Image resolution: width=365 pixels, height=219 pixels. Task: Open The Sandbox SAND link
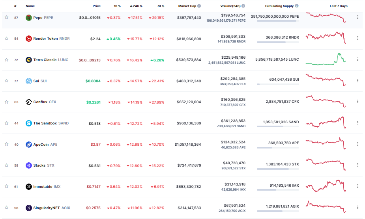click(51, 123)
